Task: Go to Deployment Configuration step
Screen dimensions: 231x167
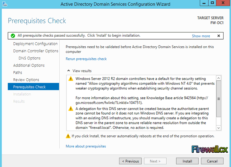Action: tap(35, 44)
